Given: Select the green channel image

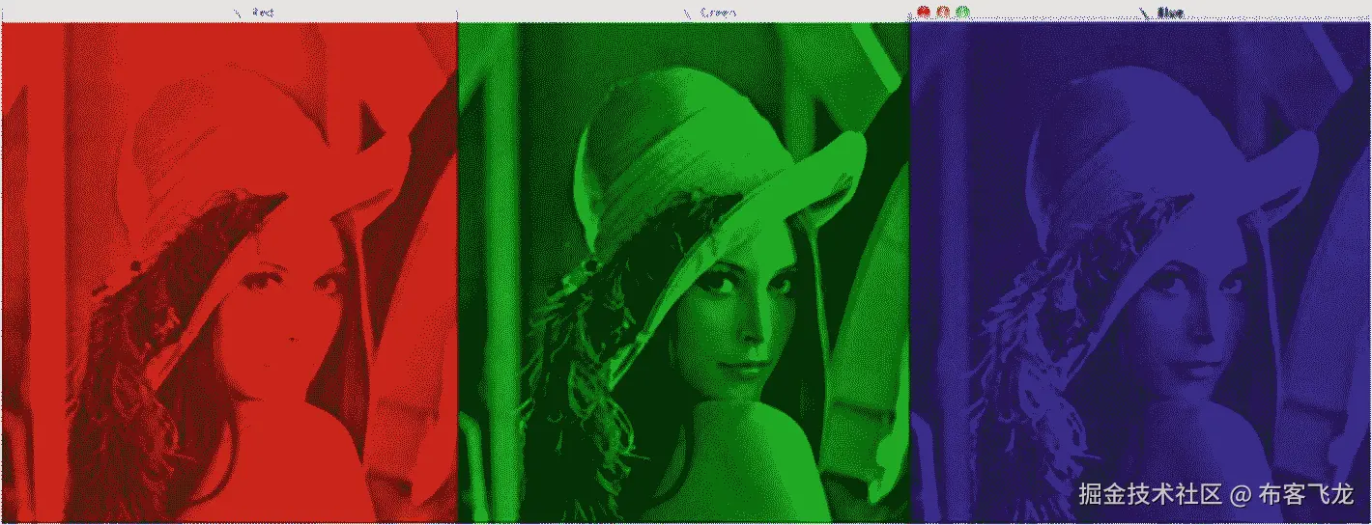Looking at the screenshot, I should (683, 272).
